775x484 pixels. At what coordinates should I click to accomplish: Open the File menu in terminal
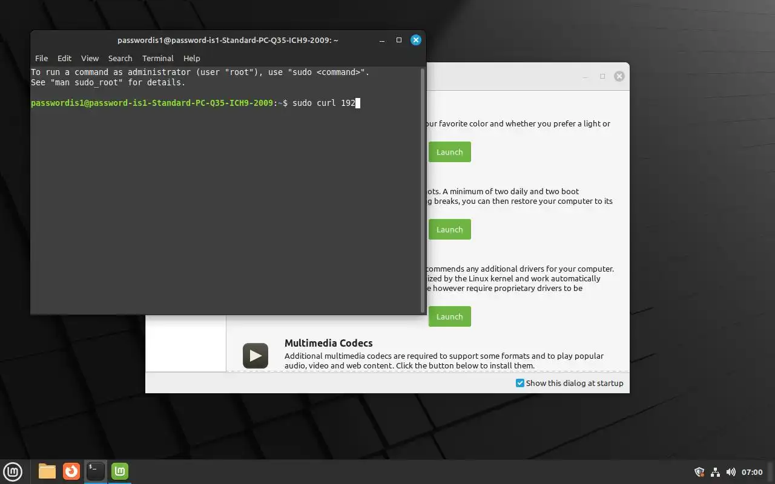click(41, 58)
